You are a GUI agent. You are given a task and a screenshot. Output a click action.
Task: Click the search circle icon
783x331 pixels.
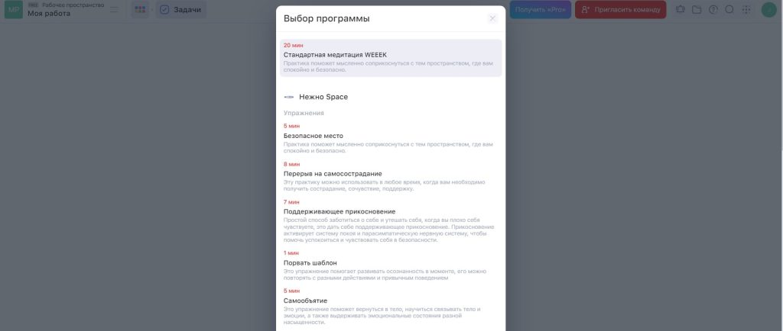(729, 10)
